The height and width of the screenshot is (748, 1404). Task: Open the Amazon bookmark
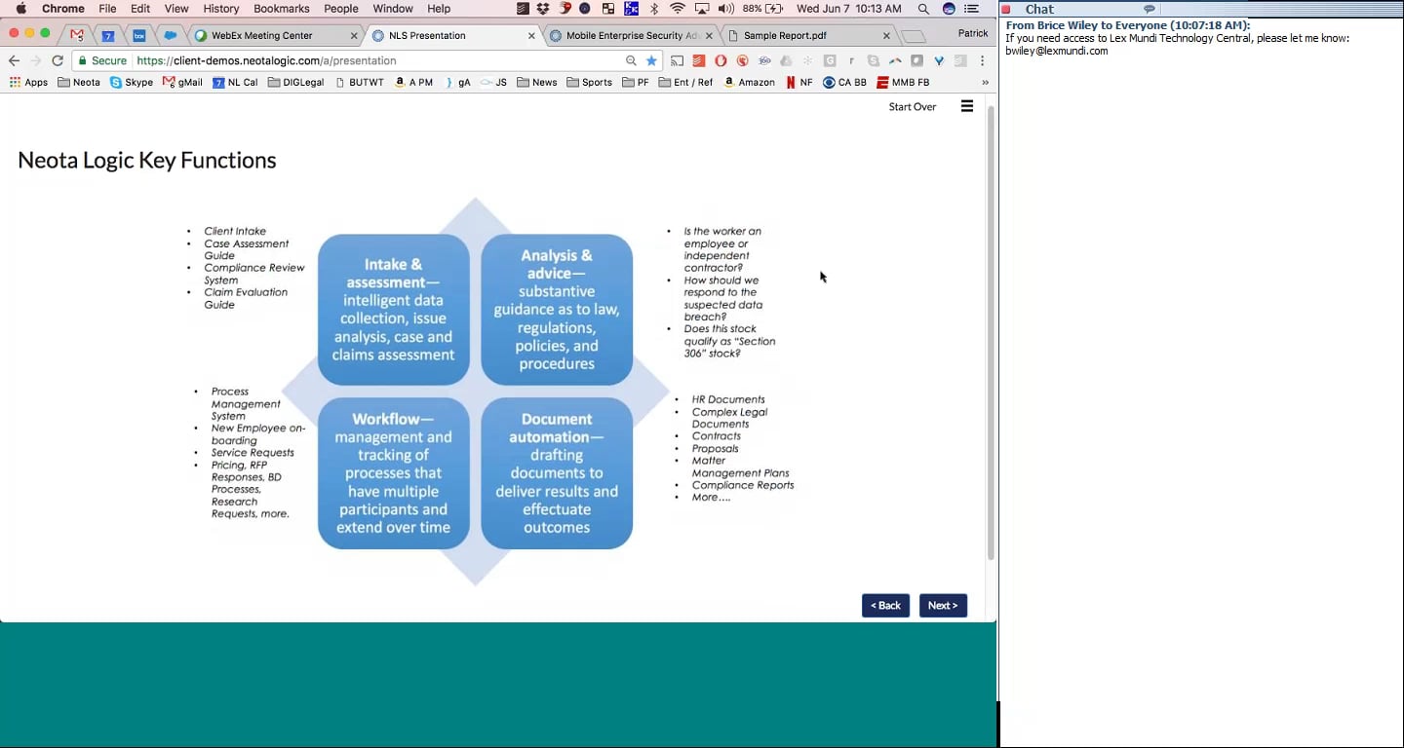[x=749, y=83]
